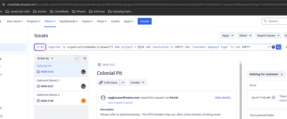Image resolution: width=287 pixels, height=119 pixels.
Task: Click the issue type icon beside DESK-3227
Action: pos(38,86)
